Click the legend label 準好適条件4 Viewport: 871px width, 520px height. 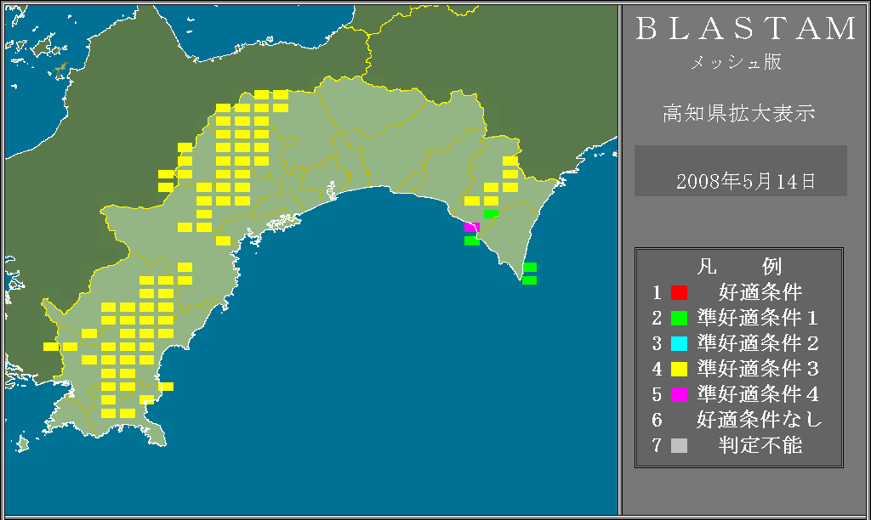click(758, 394)
